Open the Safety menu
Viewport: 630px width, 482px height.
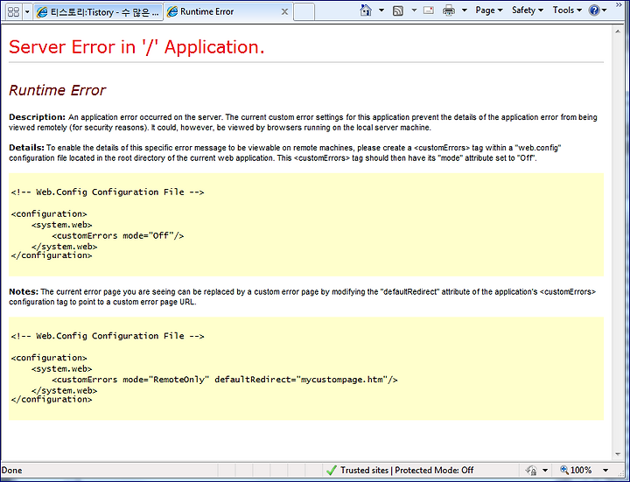click(527, 10)
